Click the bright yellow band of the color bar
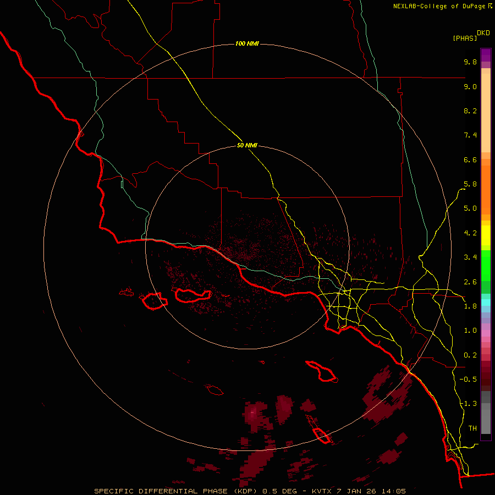Screen dimensions: 495x495 tap(486, 235)
